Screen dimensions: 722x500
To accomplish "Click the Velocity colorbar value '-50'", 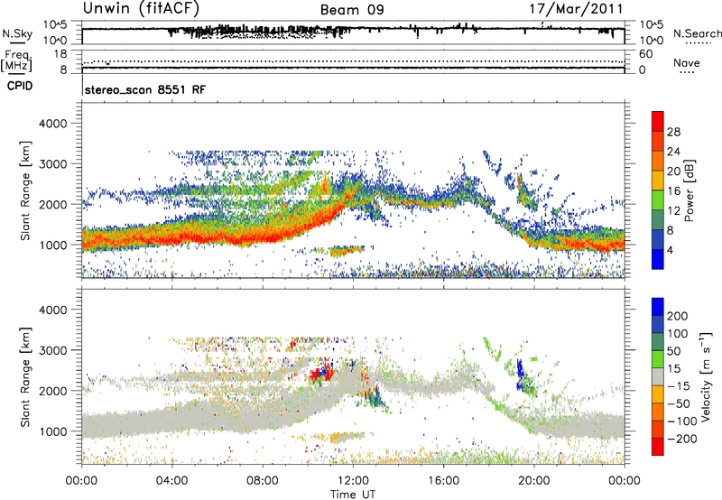I will coord(679,403).
